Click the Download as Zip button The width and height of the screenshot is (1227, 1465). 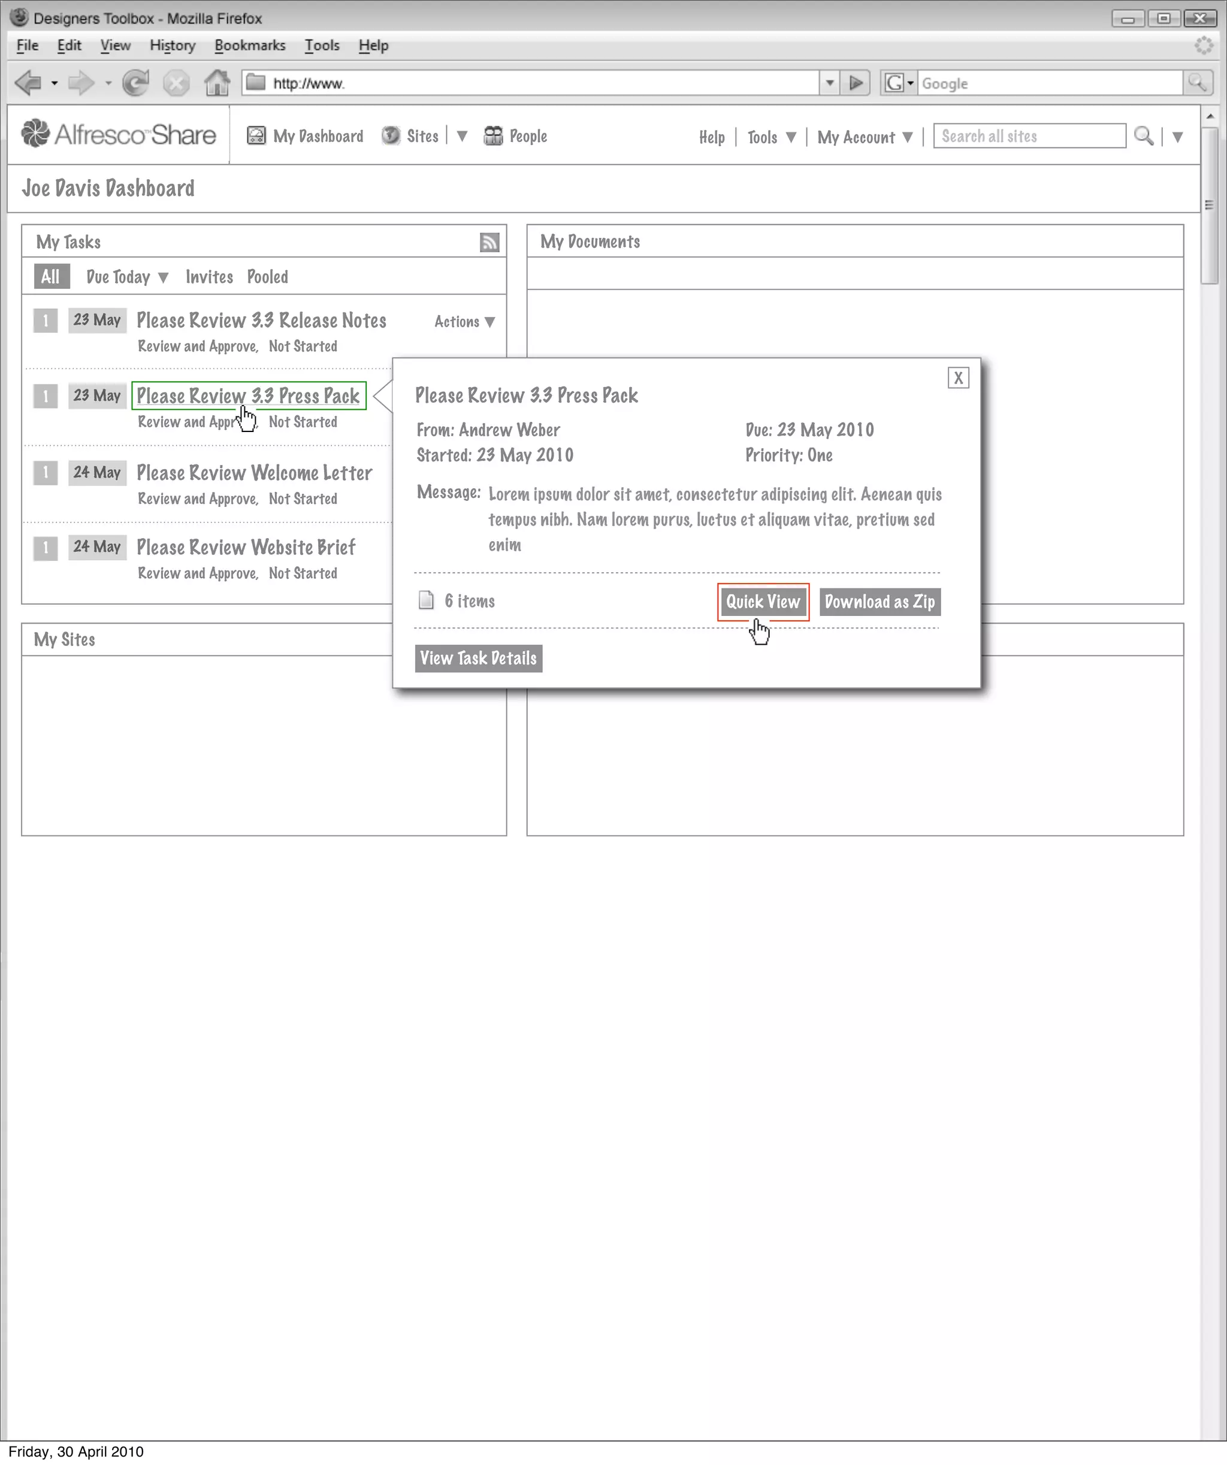click(x=879, y=602)
